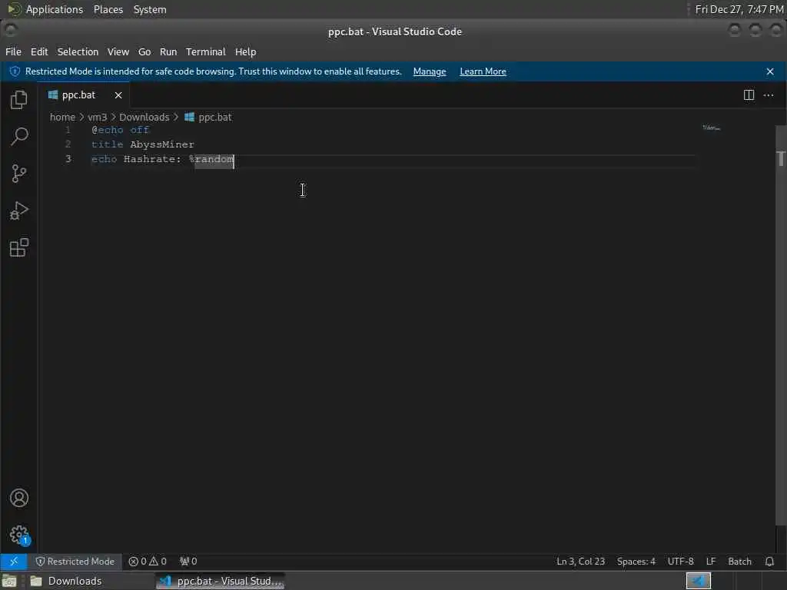Click the ports forwarded indicator showing 0

point(188,562)
